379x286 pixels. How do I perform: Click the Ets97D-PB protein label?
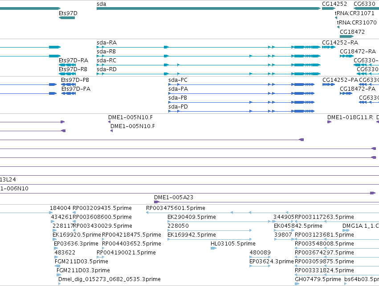coord(75,80)
